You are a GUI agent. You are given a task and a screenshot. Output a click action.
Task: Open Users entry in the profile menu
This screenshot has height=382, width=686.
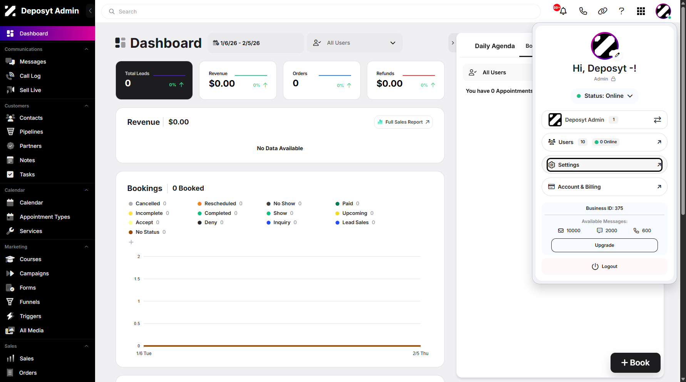(604, 142)
